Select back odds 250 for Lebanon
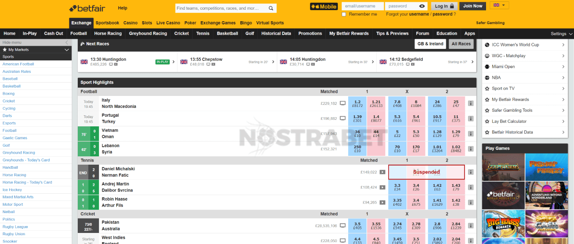The height and width of the screenshot is (244, 574). click(x=357, y=149)
